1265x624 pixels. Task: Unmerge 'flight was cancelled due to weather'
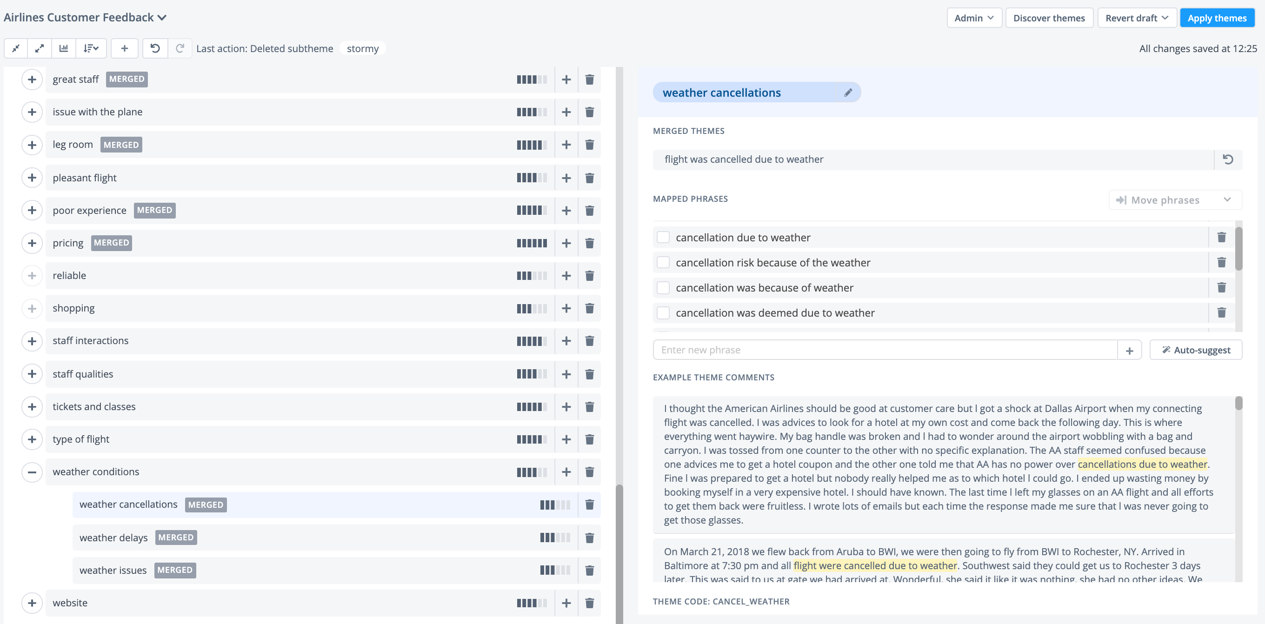tap(1228, 159)
